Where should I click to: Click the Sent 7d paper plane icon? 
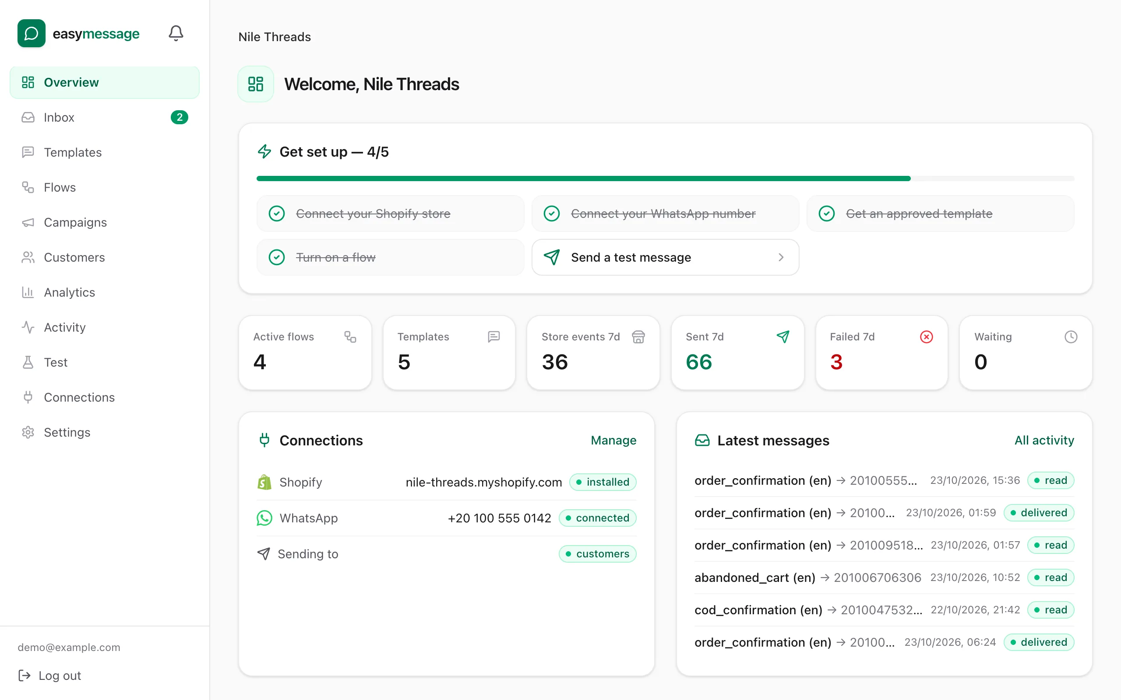pos(783,337)
